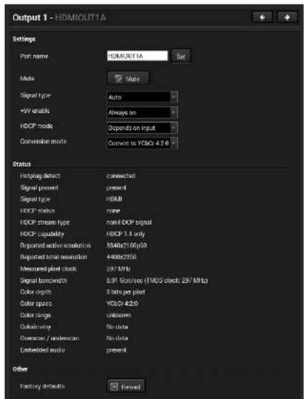Select the Signal type status value 'HDMI'

[x=114, y=199]
